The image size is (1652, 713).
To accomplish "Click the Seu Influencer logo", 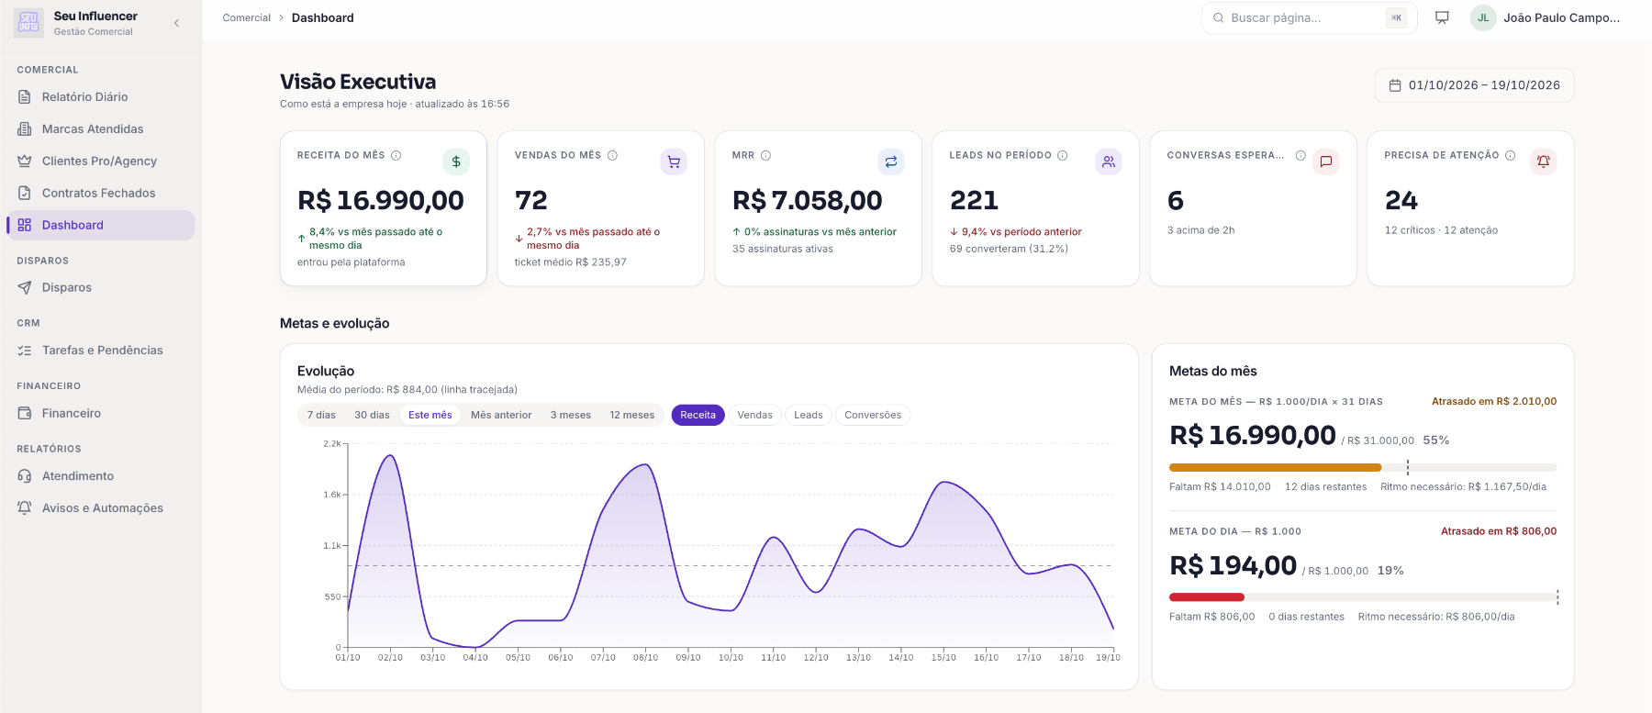I will pyautogui.click(x=28, y=23).
